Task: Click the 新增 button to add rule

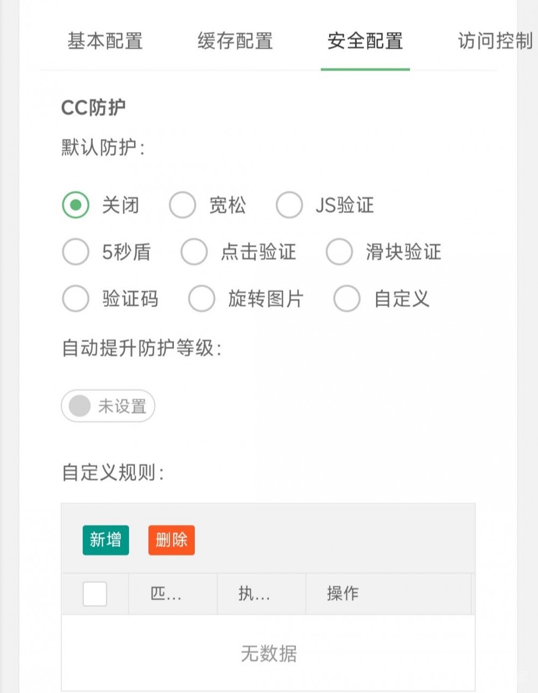Action: tap(105, 541)
